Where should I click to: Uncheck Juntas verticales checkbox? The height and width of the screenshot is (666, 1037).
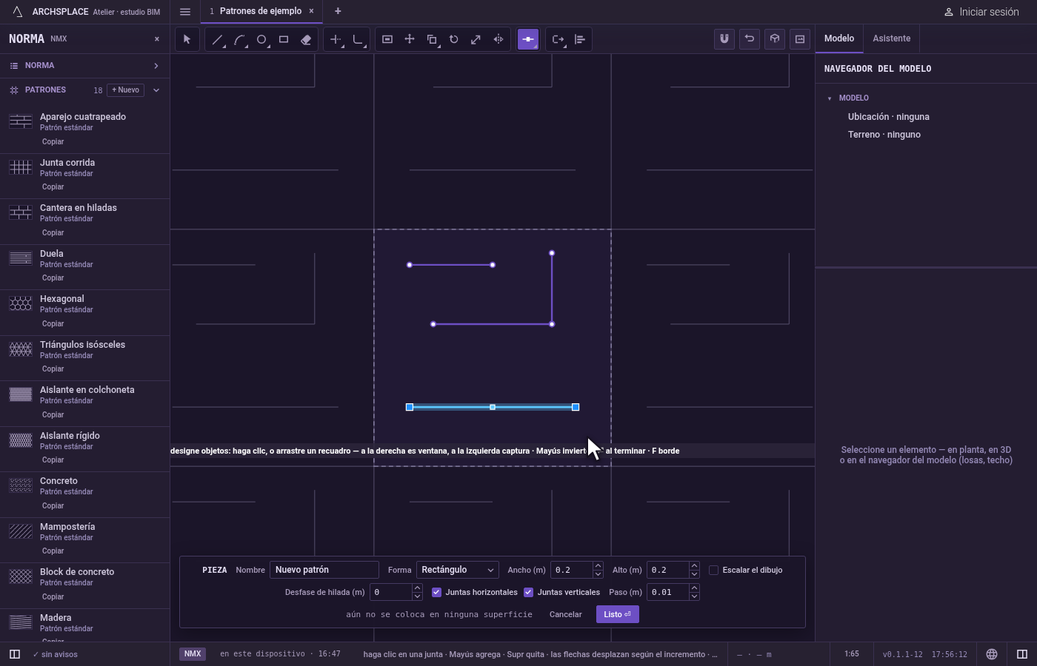pos(528,592)
